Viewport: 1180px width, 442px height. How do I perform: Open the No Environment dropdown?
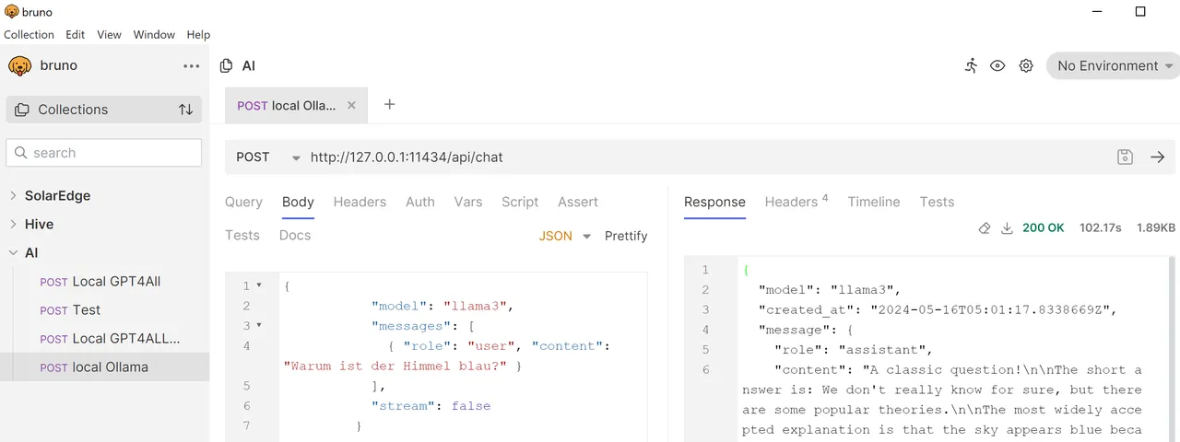click(x=1114, y=66)
